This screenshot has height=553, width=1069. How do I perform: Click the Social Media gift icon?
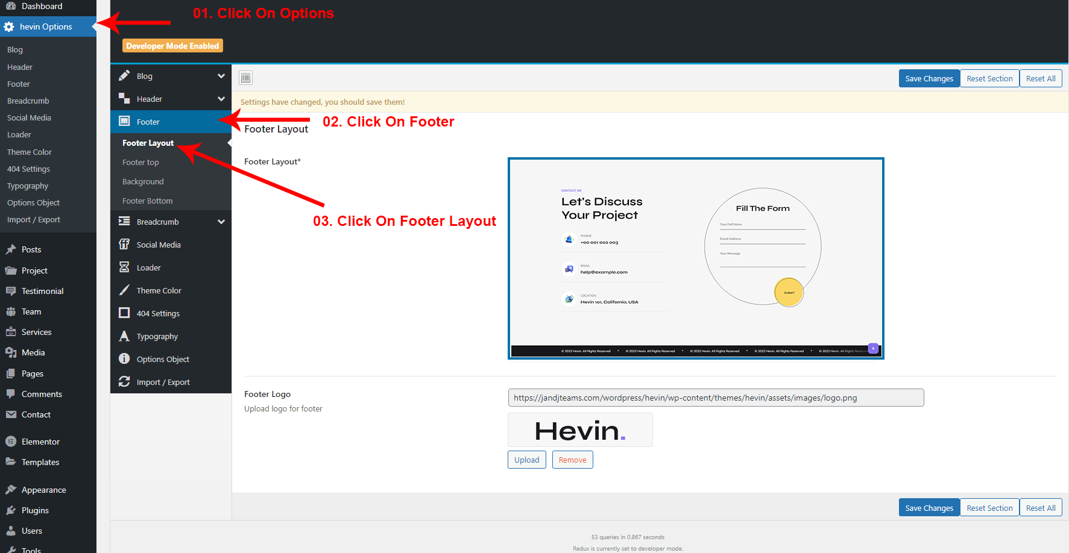point(124,244)
